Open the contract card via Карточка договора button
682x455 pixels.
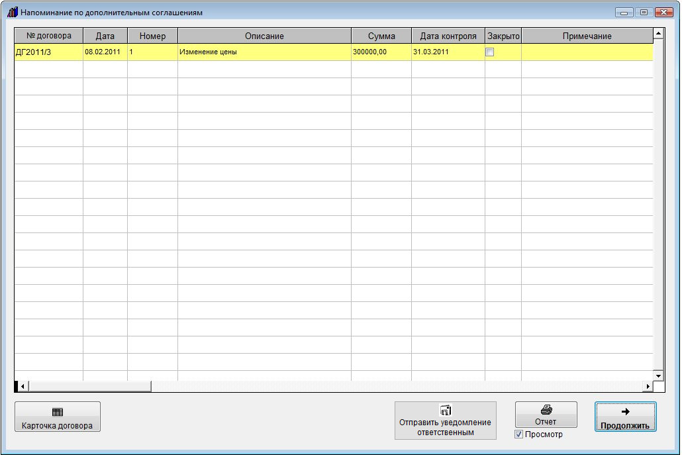58,417
